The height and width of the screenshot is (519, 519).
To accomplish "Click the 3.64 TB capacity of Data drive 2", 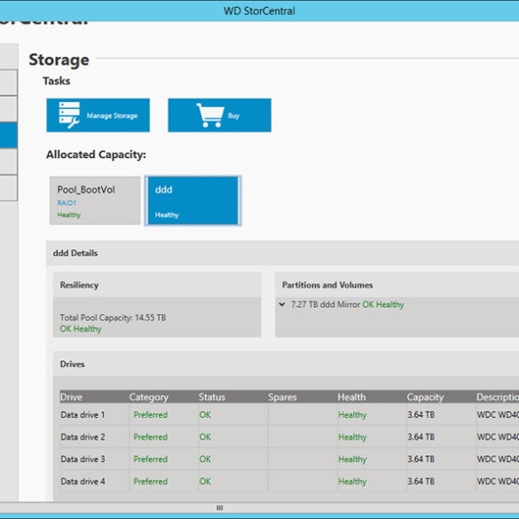I will (x=421, y=436).
